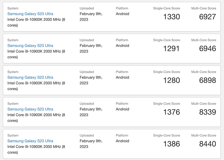This screenshot has width=224, height=160.
Task: Open Samsung Galaxy S23 Ultra link scoring 1291
Action: click(30, 46)
